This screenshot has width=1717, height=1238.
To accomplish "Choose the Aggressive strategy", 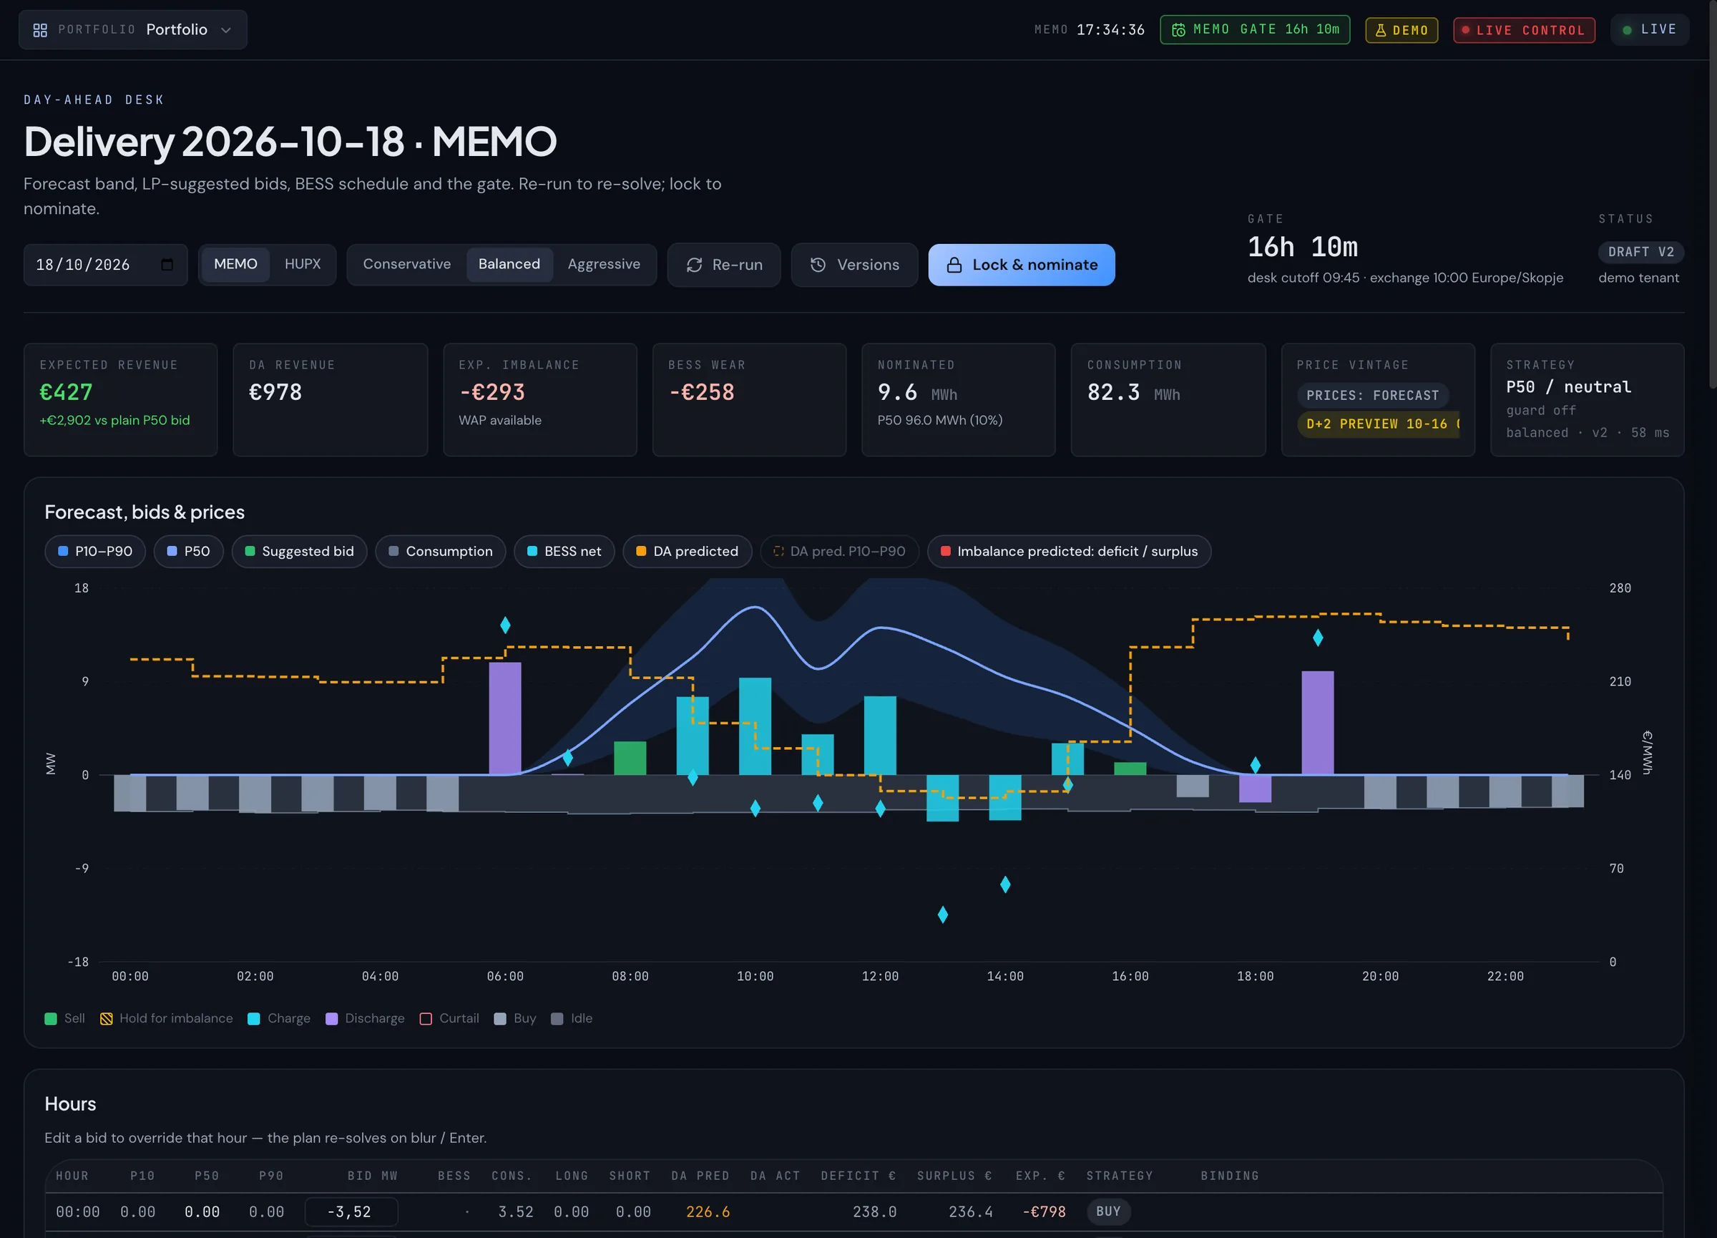I will 603,264.
